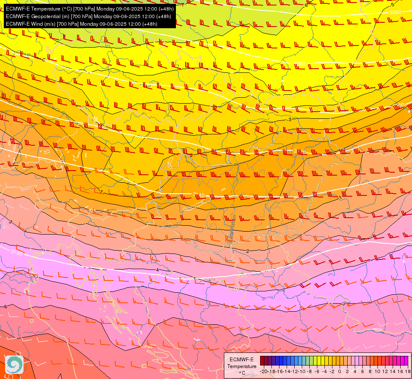The height and width of the screenshot is (379, 412).
Task: Click the '-20' tick label in the legend
Action: point(264,371)
